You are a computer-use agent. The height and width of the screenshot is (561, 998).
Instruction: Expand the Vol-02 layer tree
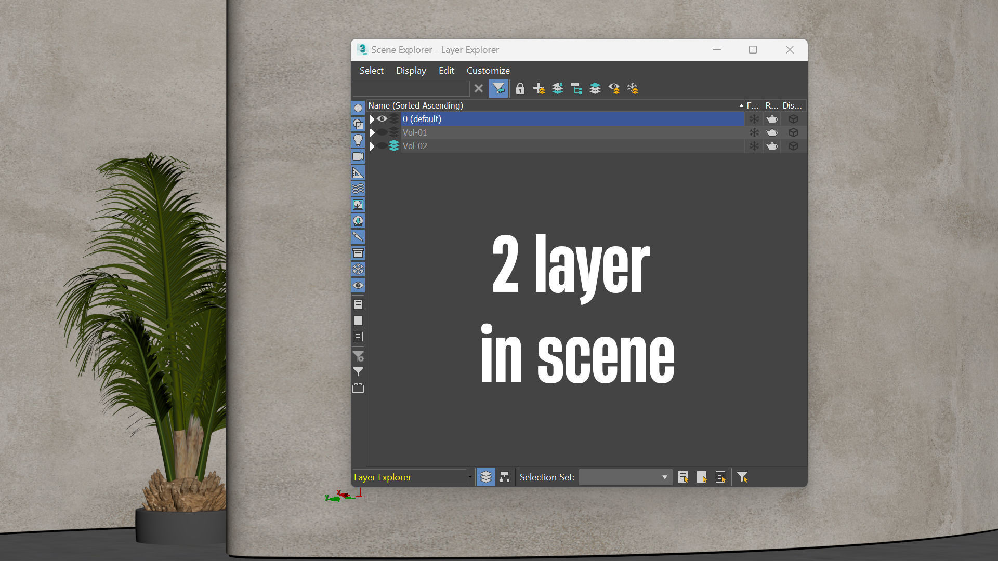tap(372, 146)
